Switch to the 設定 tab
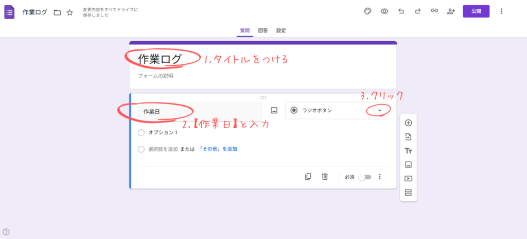The height and width of the screenshot is (239, 527). [x=281, y=30]
